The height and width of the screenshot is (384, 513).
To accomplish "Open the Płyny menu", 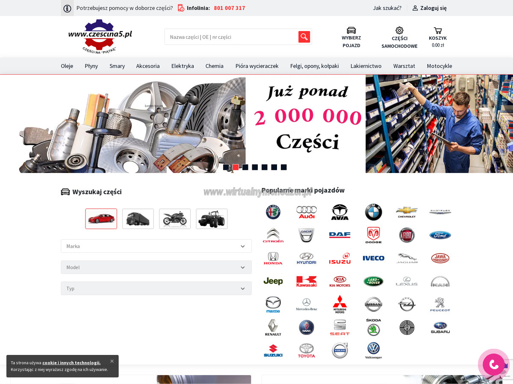I will pos(91,66).
